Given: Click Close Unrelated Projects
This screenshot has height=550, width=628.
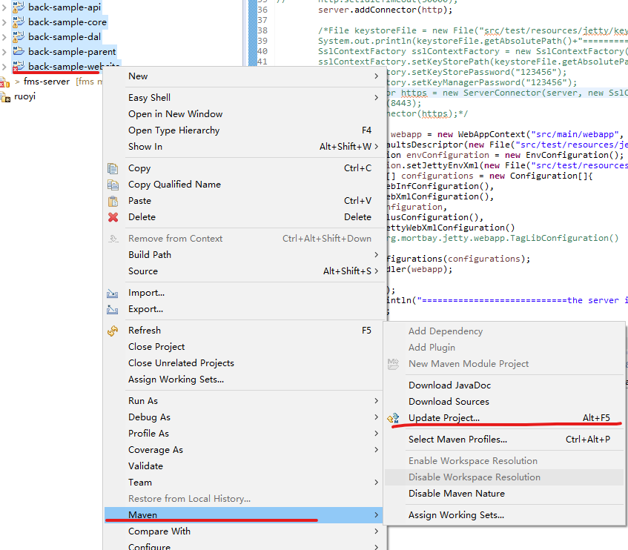Looking at the screenshot, I should [x=181, y=363].
